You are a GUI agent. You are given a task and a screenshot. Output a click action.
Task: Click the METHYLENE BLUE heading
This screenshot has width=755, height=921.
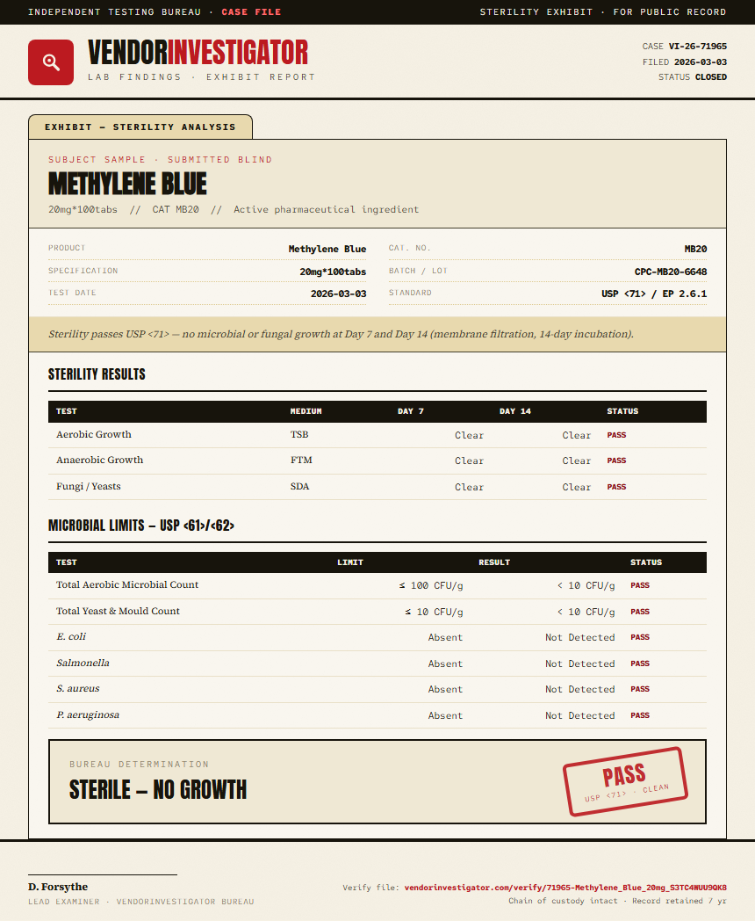click(x=127, y=184)
